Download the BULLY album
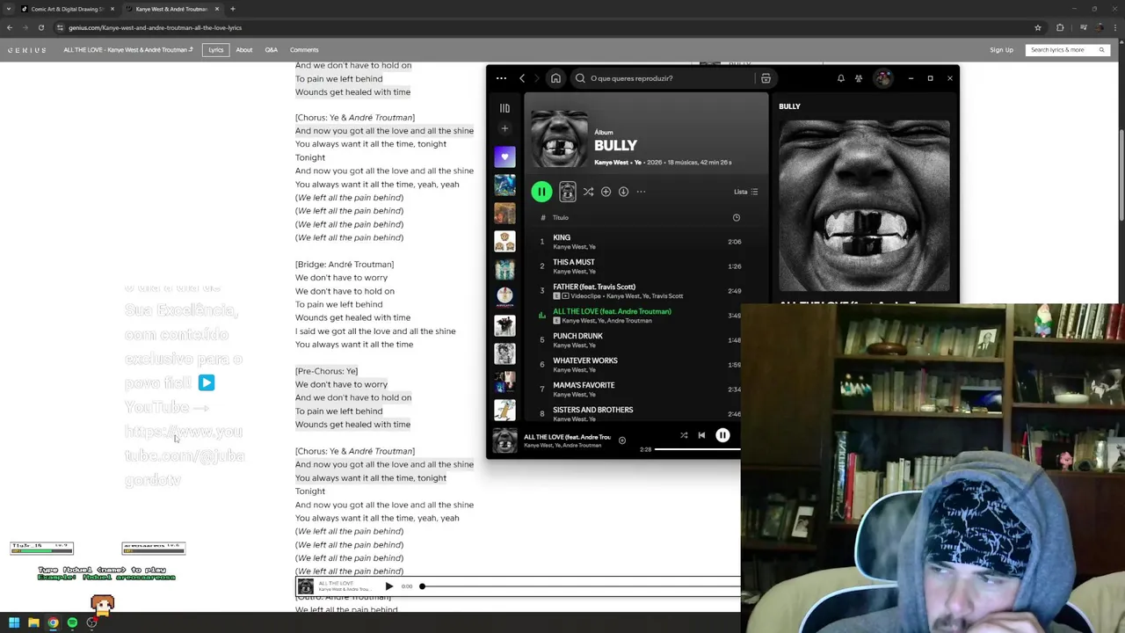 (623, 192)
